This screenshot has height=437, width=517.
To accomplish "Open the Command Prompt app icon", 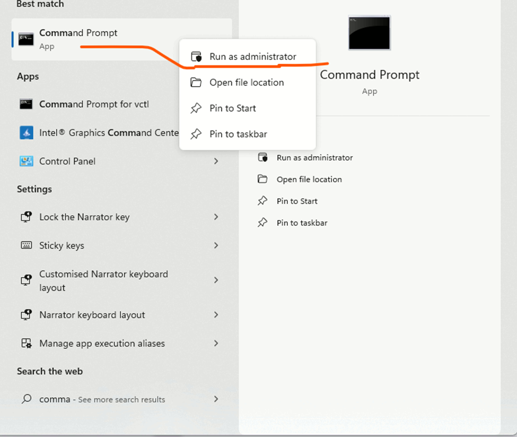I will tap(25, 39).
